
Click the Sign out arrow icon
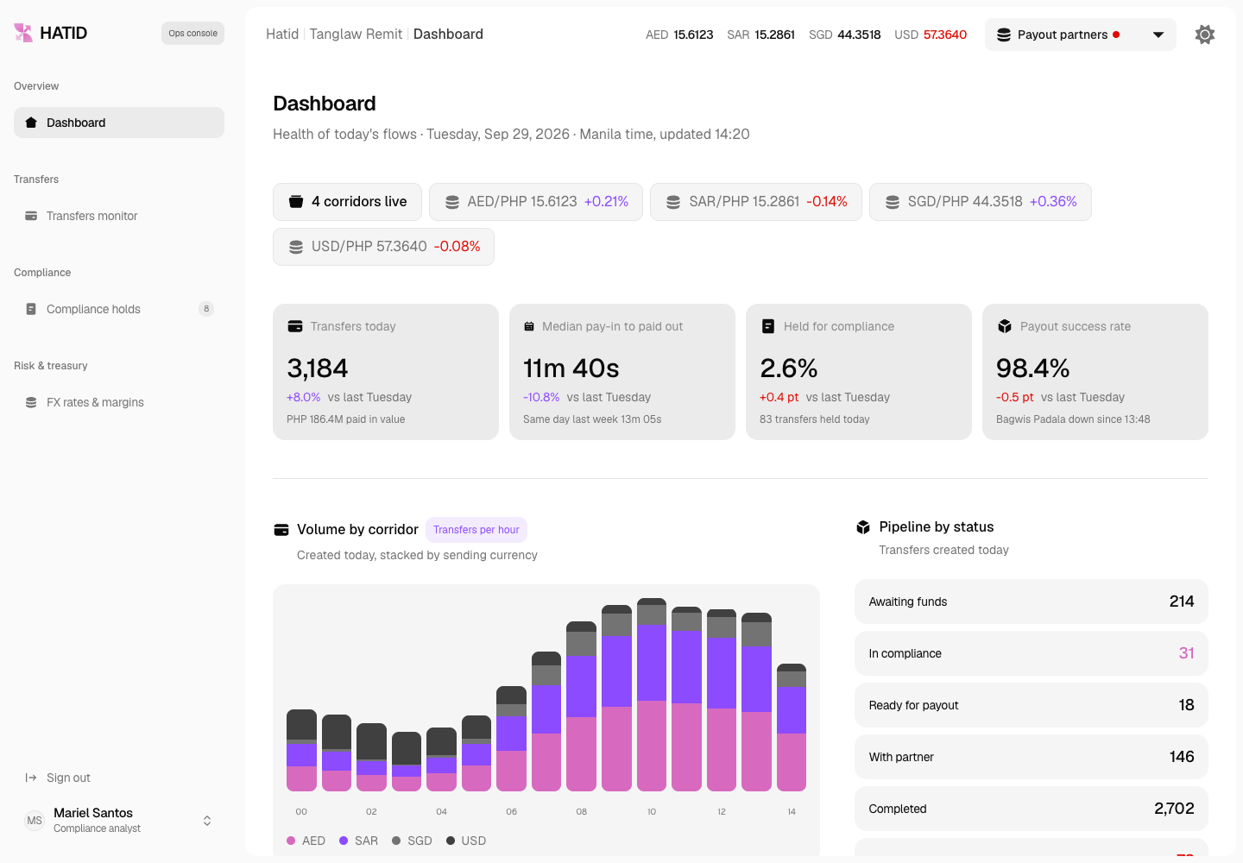31,778
